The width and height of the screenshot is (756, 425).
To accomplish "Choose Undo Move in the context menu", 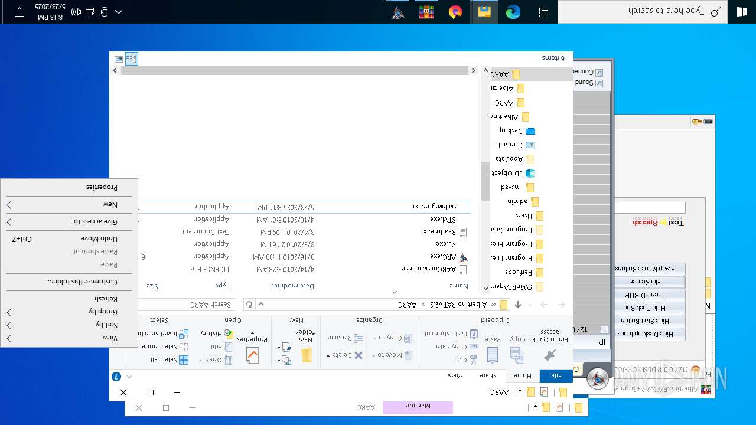I will pos(69,238).
